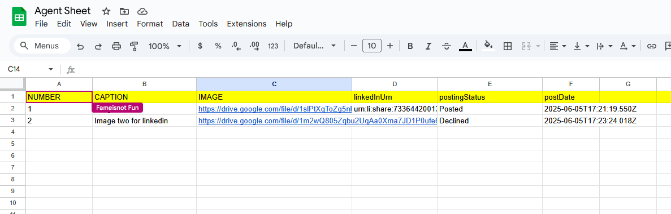Toggle strikethrough formatting
Image resolution: width=671 pixels, height=214 pixels.
coord(447,46)
